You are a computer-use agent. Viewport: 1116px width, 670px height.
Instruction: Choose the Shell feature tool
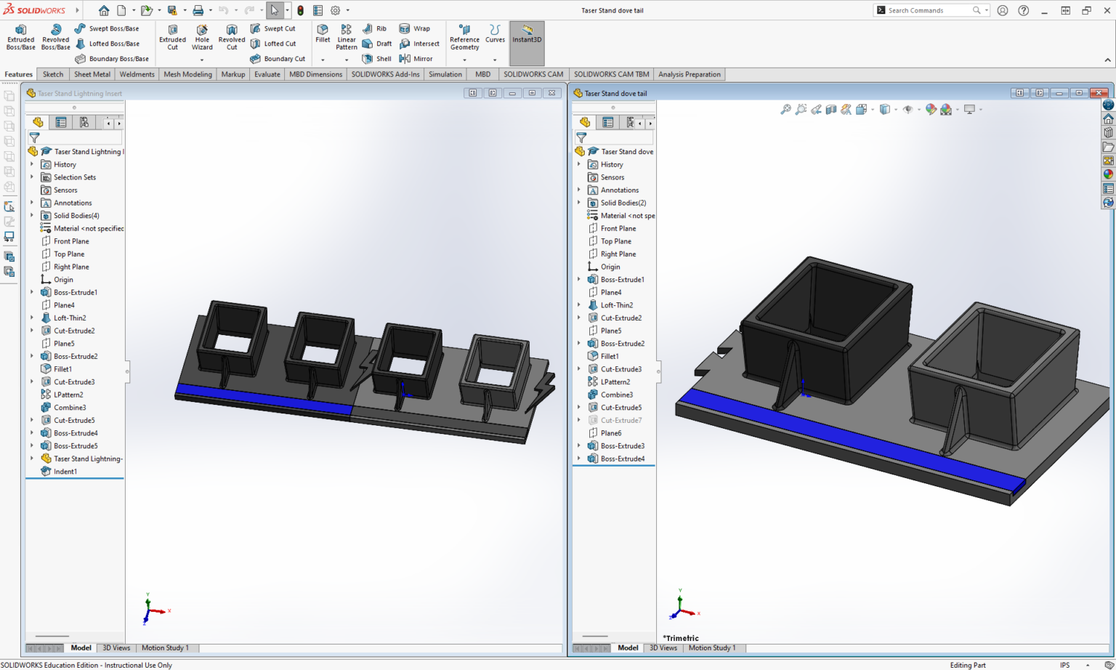pos(377,59)
